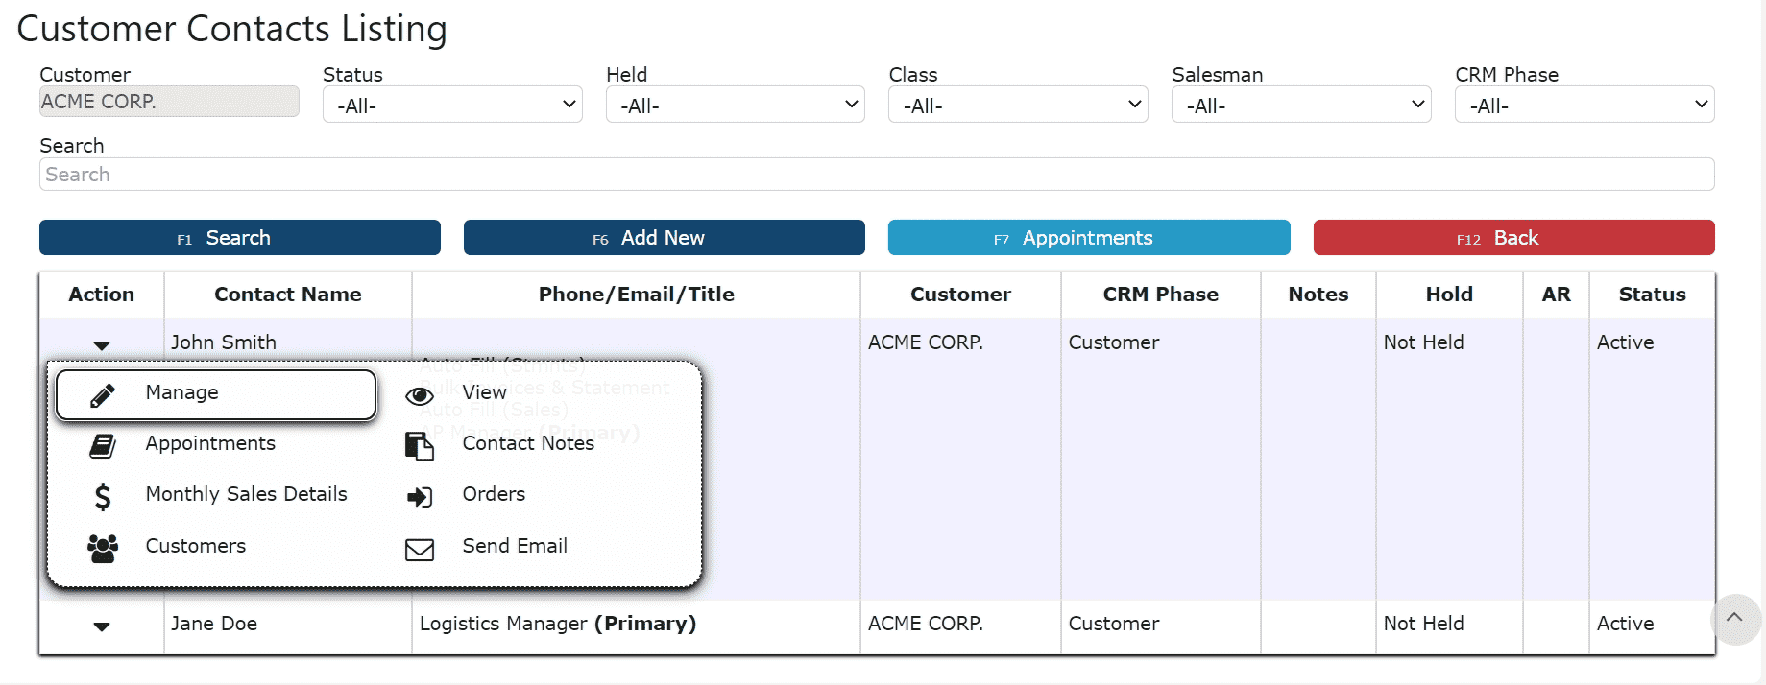Image resolution: width=1766 pixels, height=685 pixels.
Task: Open the CRM Phase filter dropdown
Action: (x=1585, y=105)
